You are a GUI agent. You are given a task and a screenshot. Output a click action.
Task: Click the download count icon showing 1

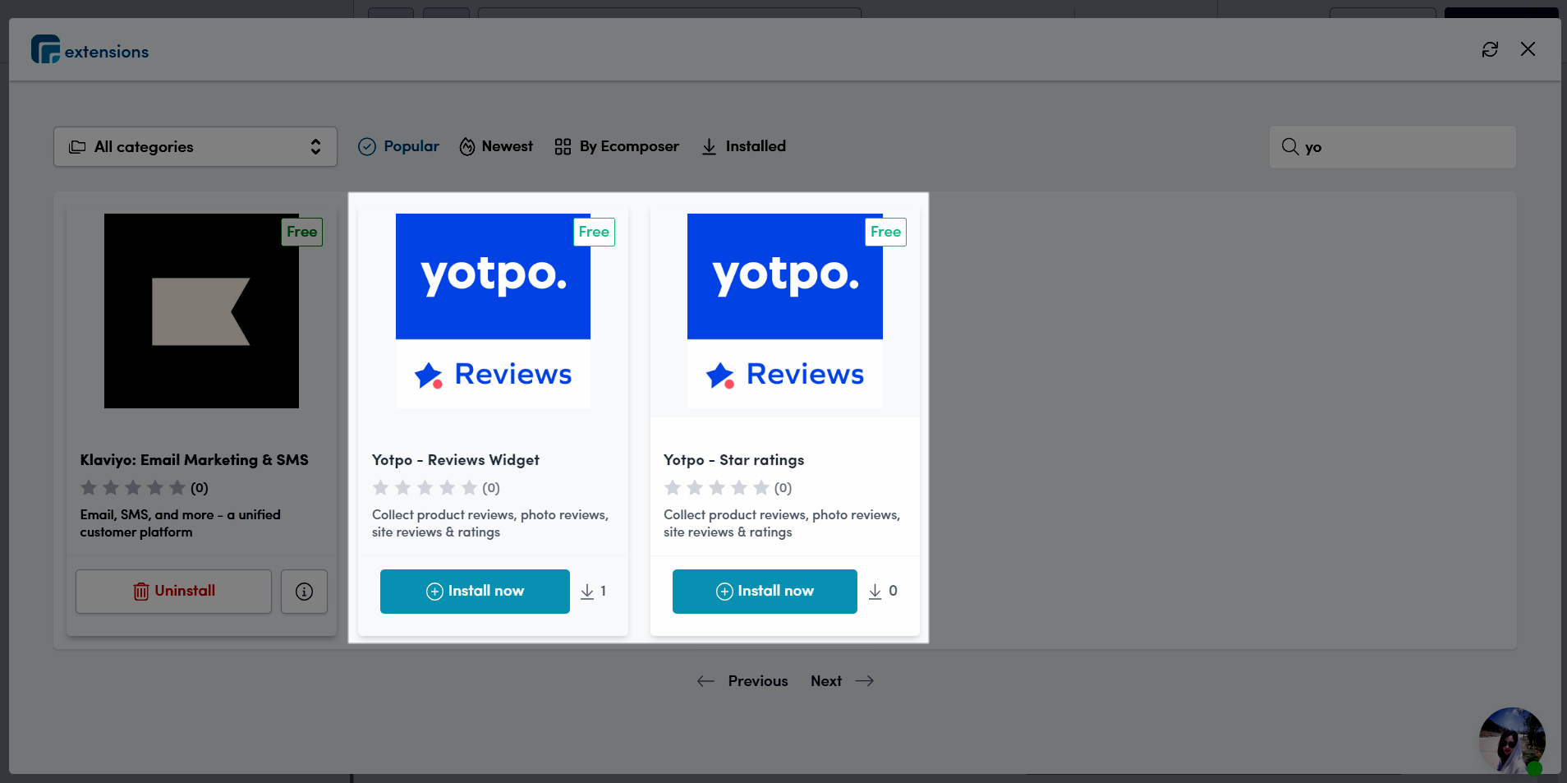pos(587,592)
